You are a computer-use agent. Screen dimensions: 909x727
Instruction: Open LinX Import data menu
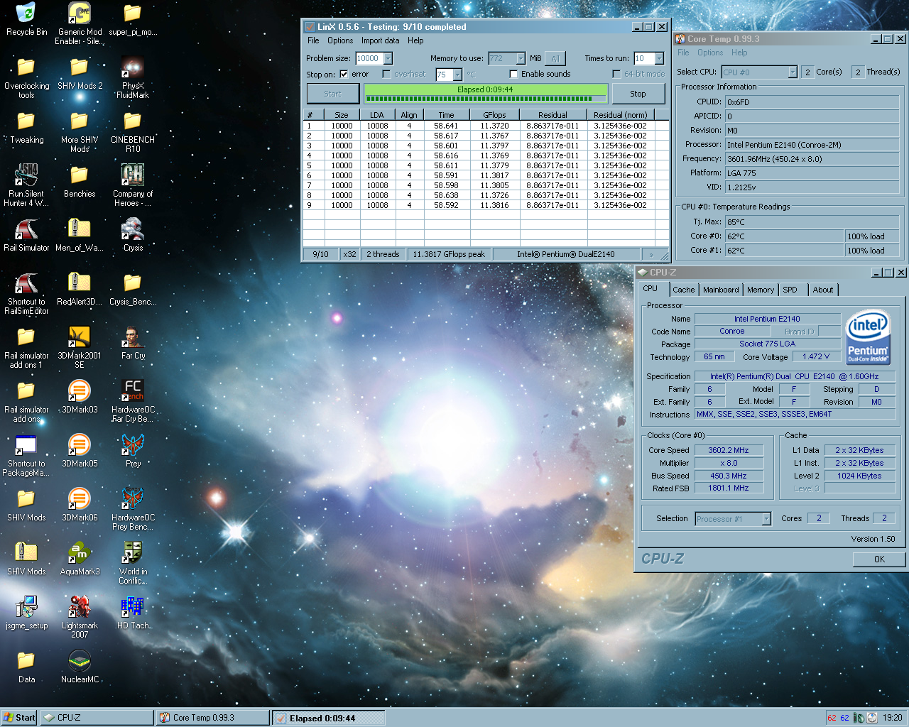coord(380,40)
